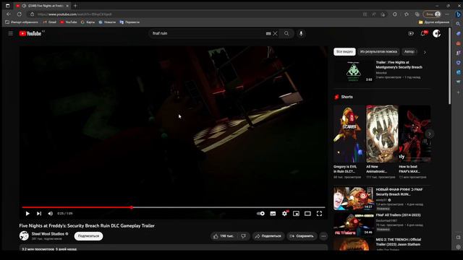
Task: Toggle the autoplay switch in player
Action: tap(260, 214)
